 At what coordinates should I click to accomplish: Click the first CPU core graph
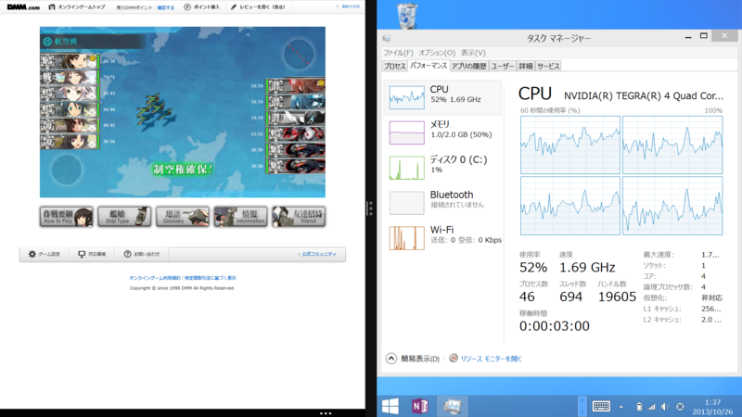pyautogui.click(x=570, y=145)
